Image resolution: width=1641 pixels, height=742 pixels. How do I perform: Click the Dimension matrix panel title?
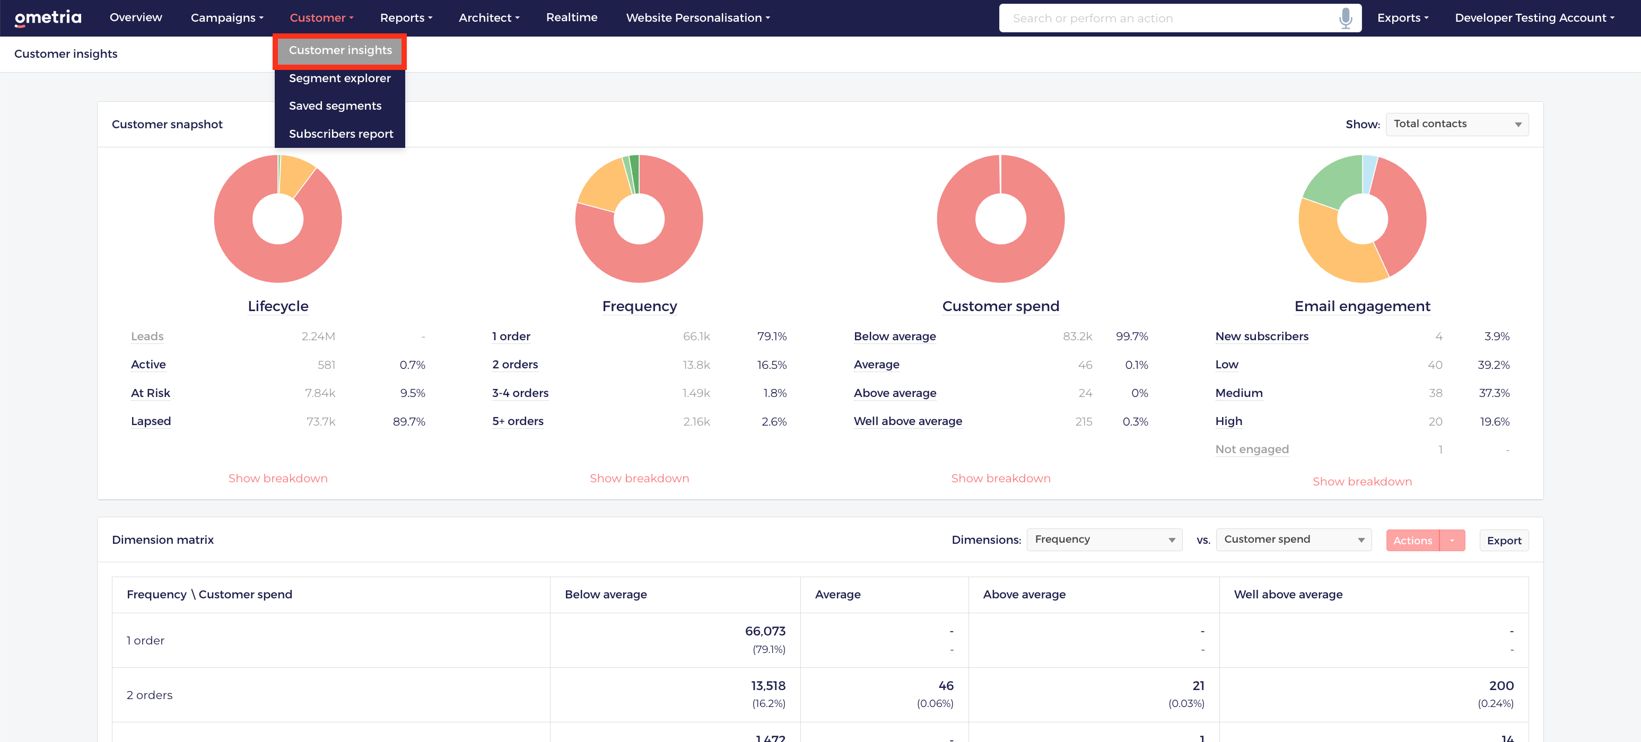coord(162,540)
